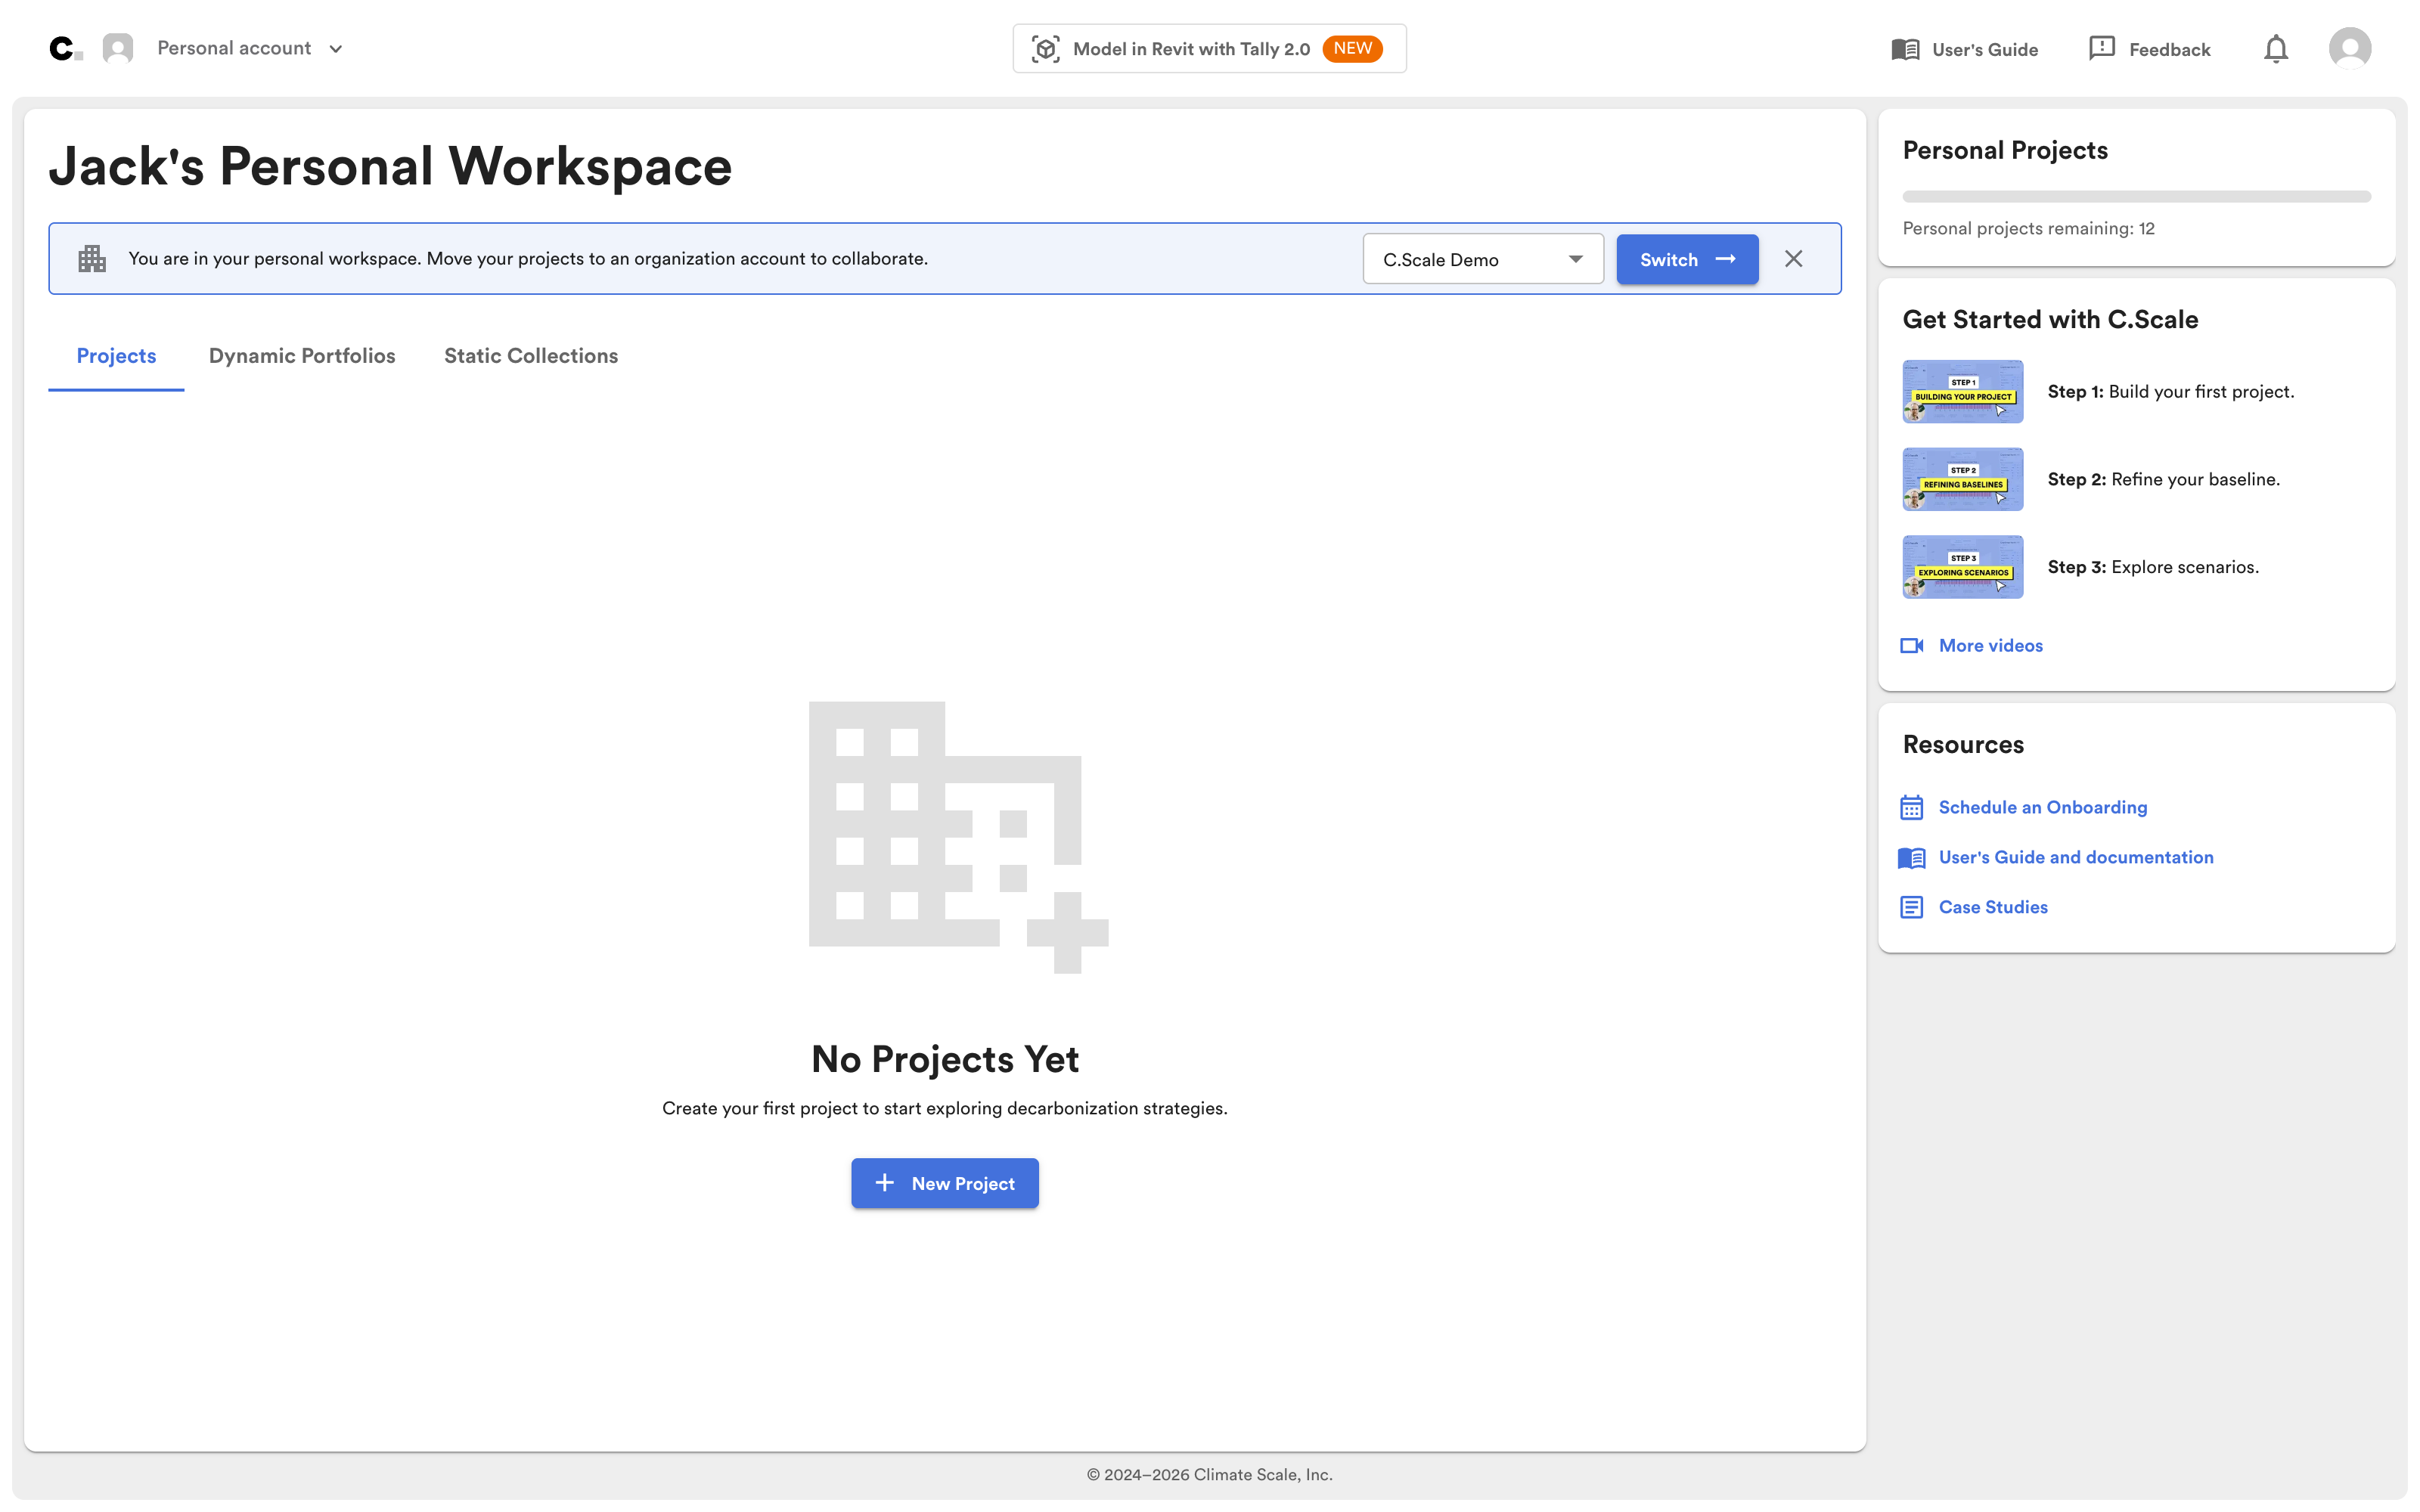Screen dimensions: 2420x1512
Task: Click the organization building icon in the workspace banner
Action: click(92, 258)
